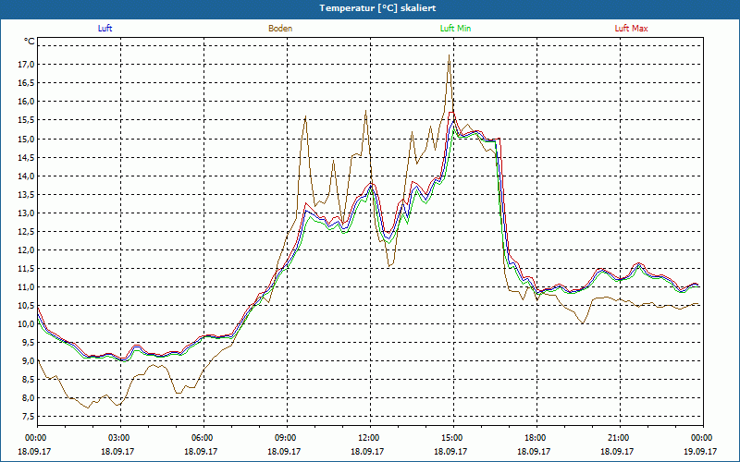740x462 pixels.
Task: Click the Boden curve's spike just before 12:00
Action: point(365,111)
